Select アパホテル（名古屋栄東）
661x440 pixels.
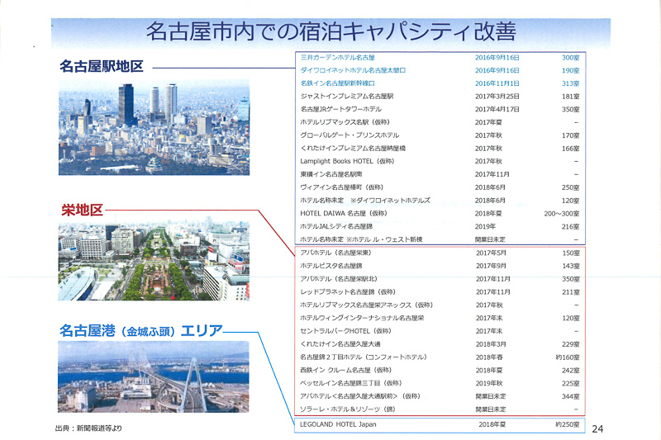336,253
